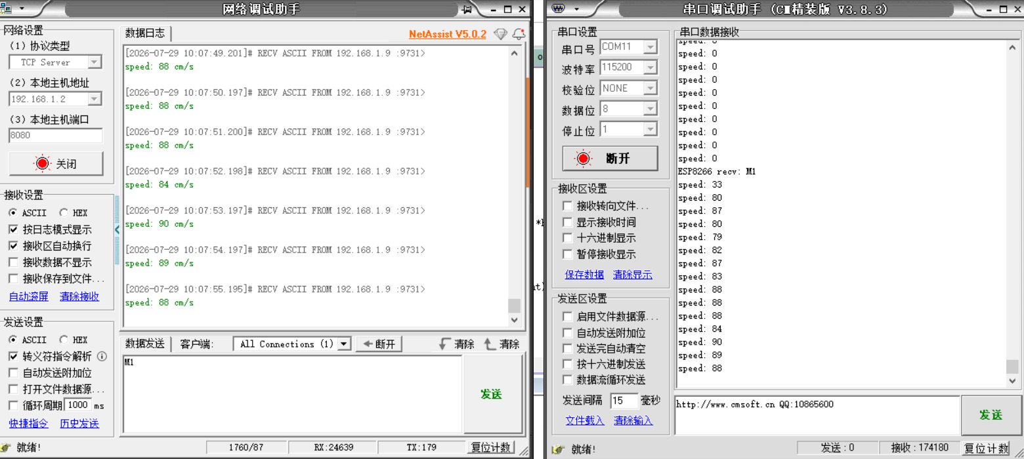Click the 清除接收 link
The width and height of the screenshot is (1024, 459).
79,296
